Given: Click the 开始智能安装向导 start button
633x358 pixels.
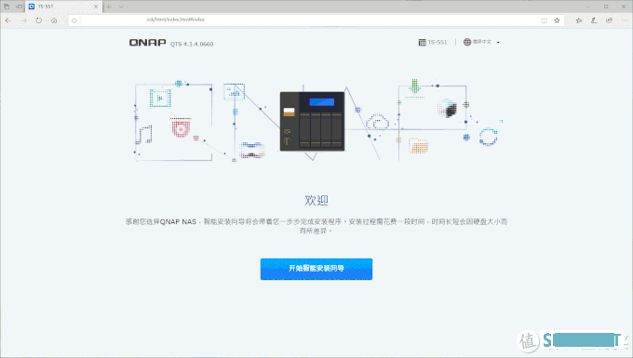Looking at the screenshot, I should tap(316, 269).
